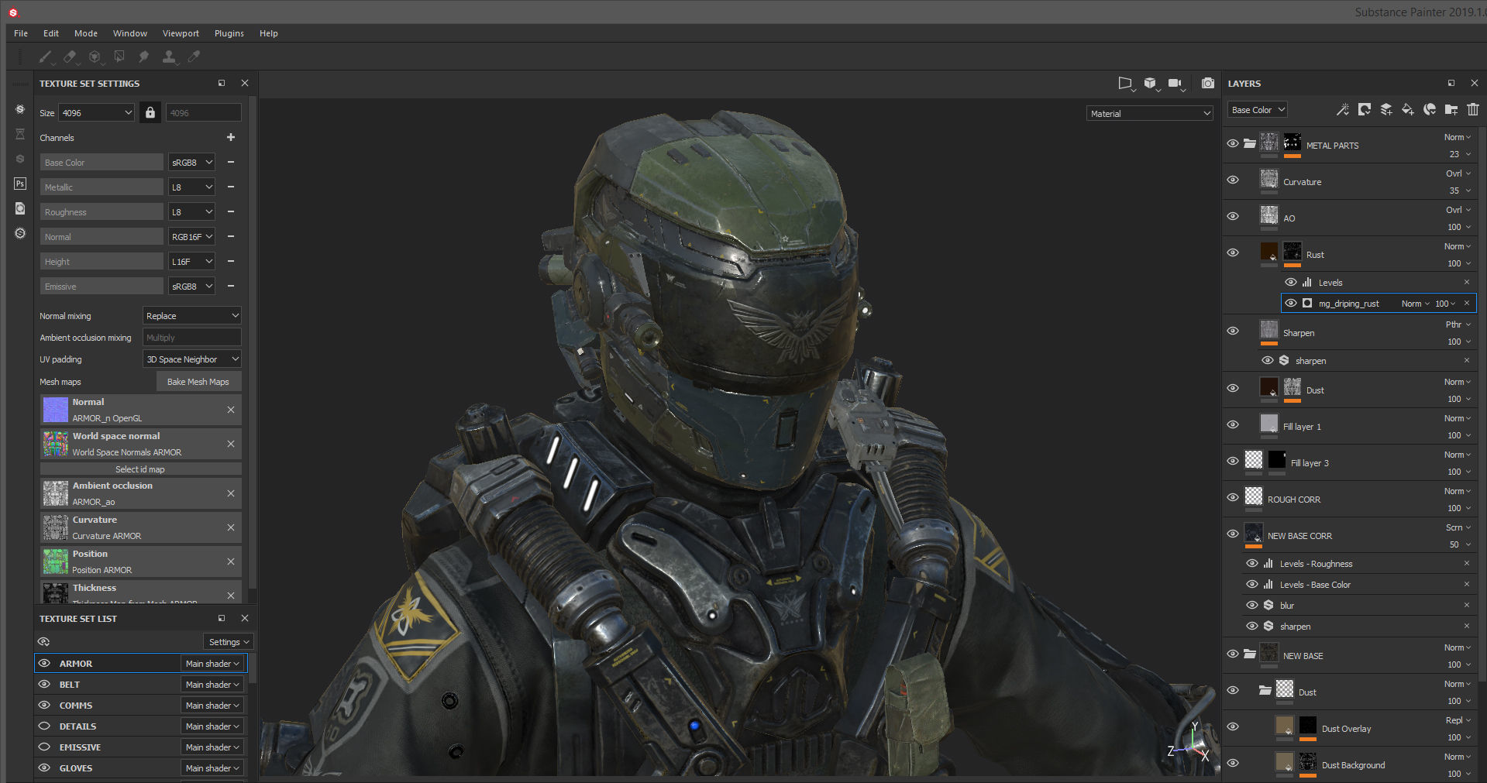The height and width of the screenshot is (783, 1487).
Task: Hide the ARMOR texture set
Action: pyautogui.click(x=44, y=663)
